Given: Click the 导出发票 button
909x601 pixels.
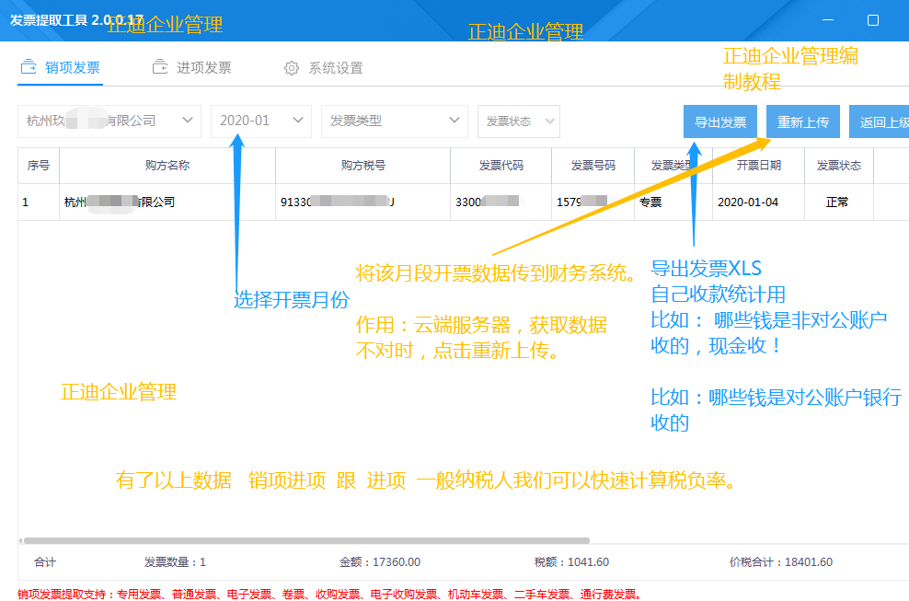Looking at the screenshot, I should tap(719, 121).
